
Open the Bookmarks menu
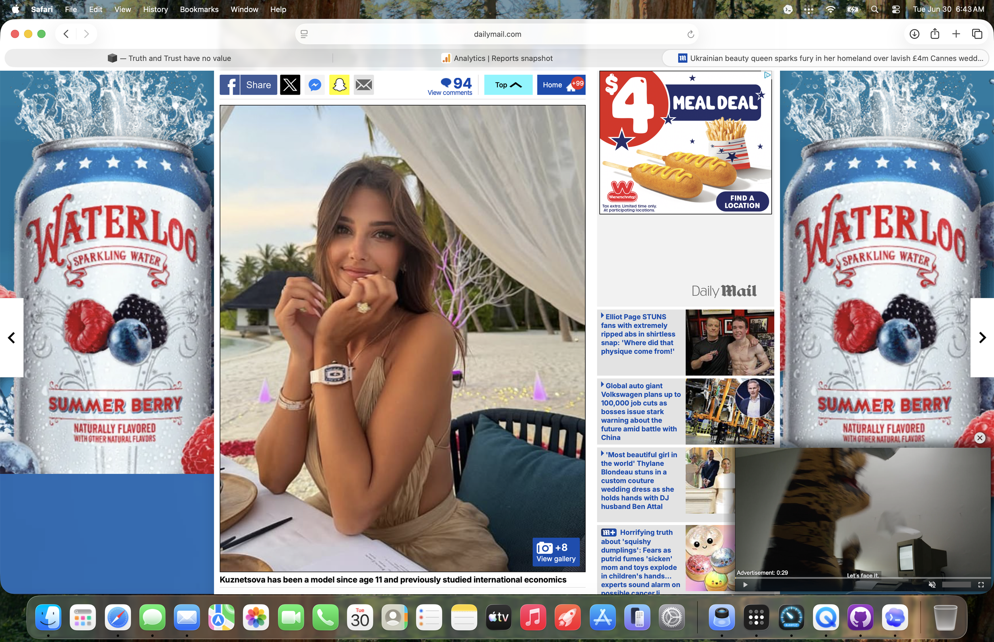199,9
